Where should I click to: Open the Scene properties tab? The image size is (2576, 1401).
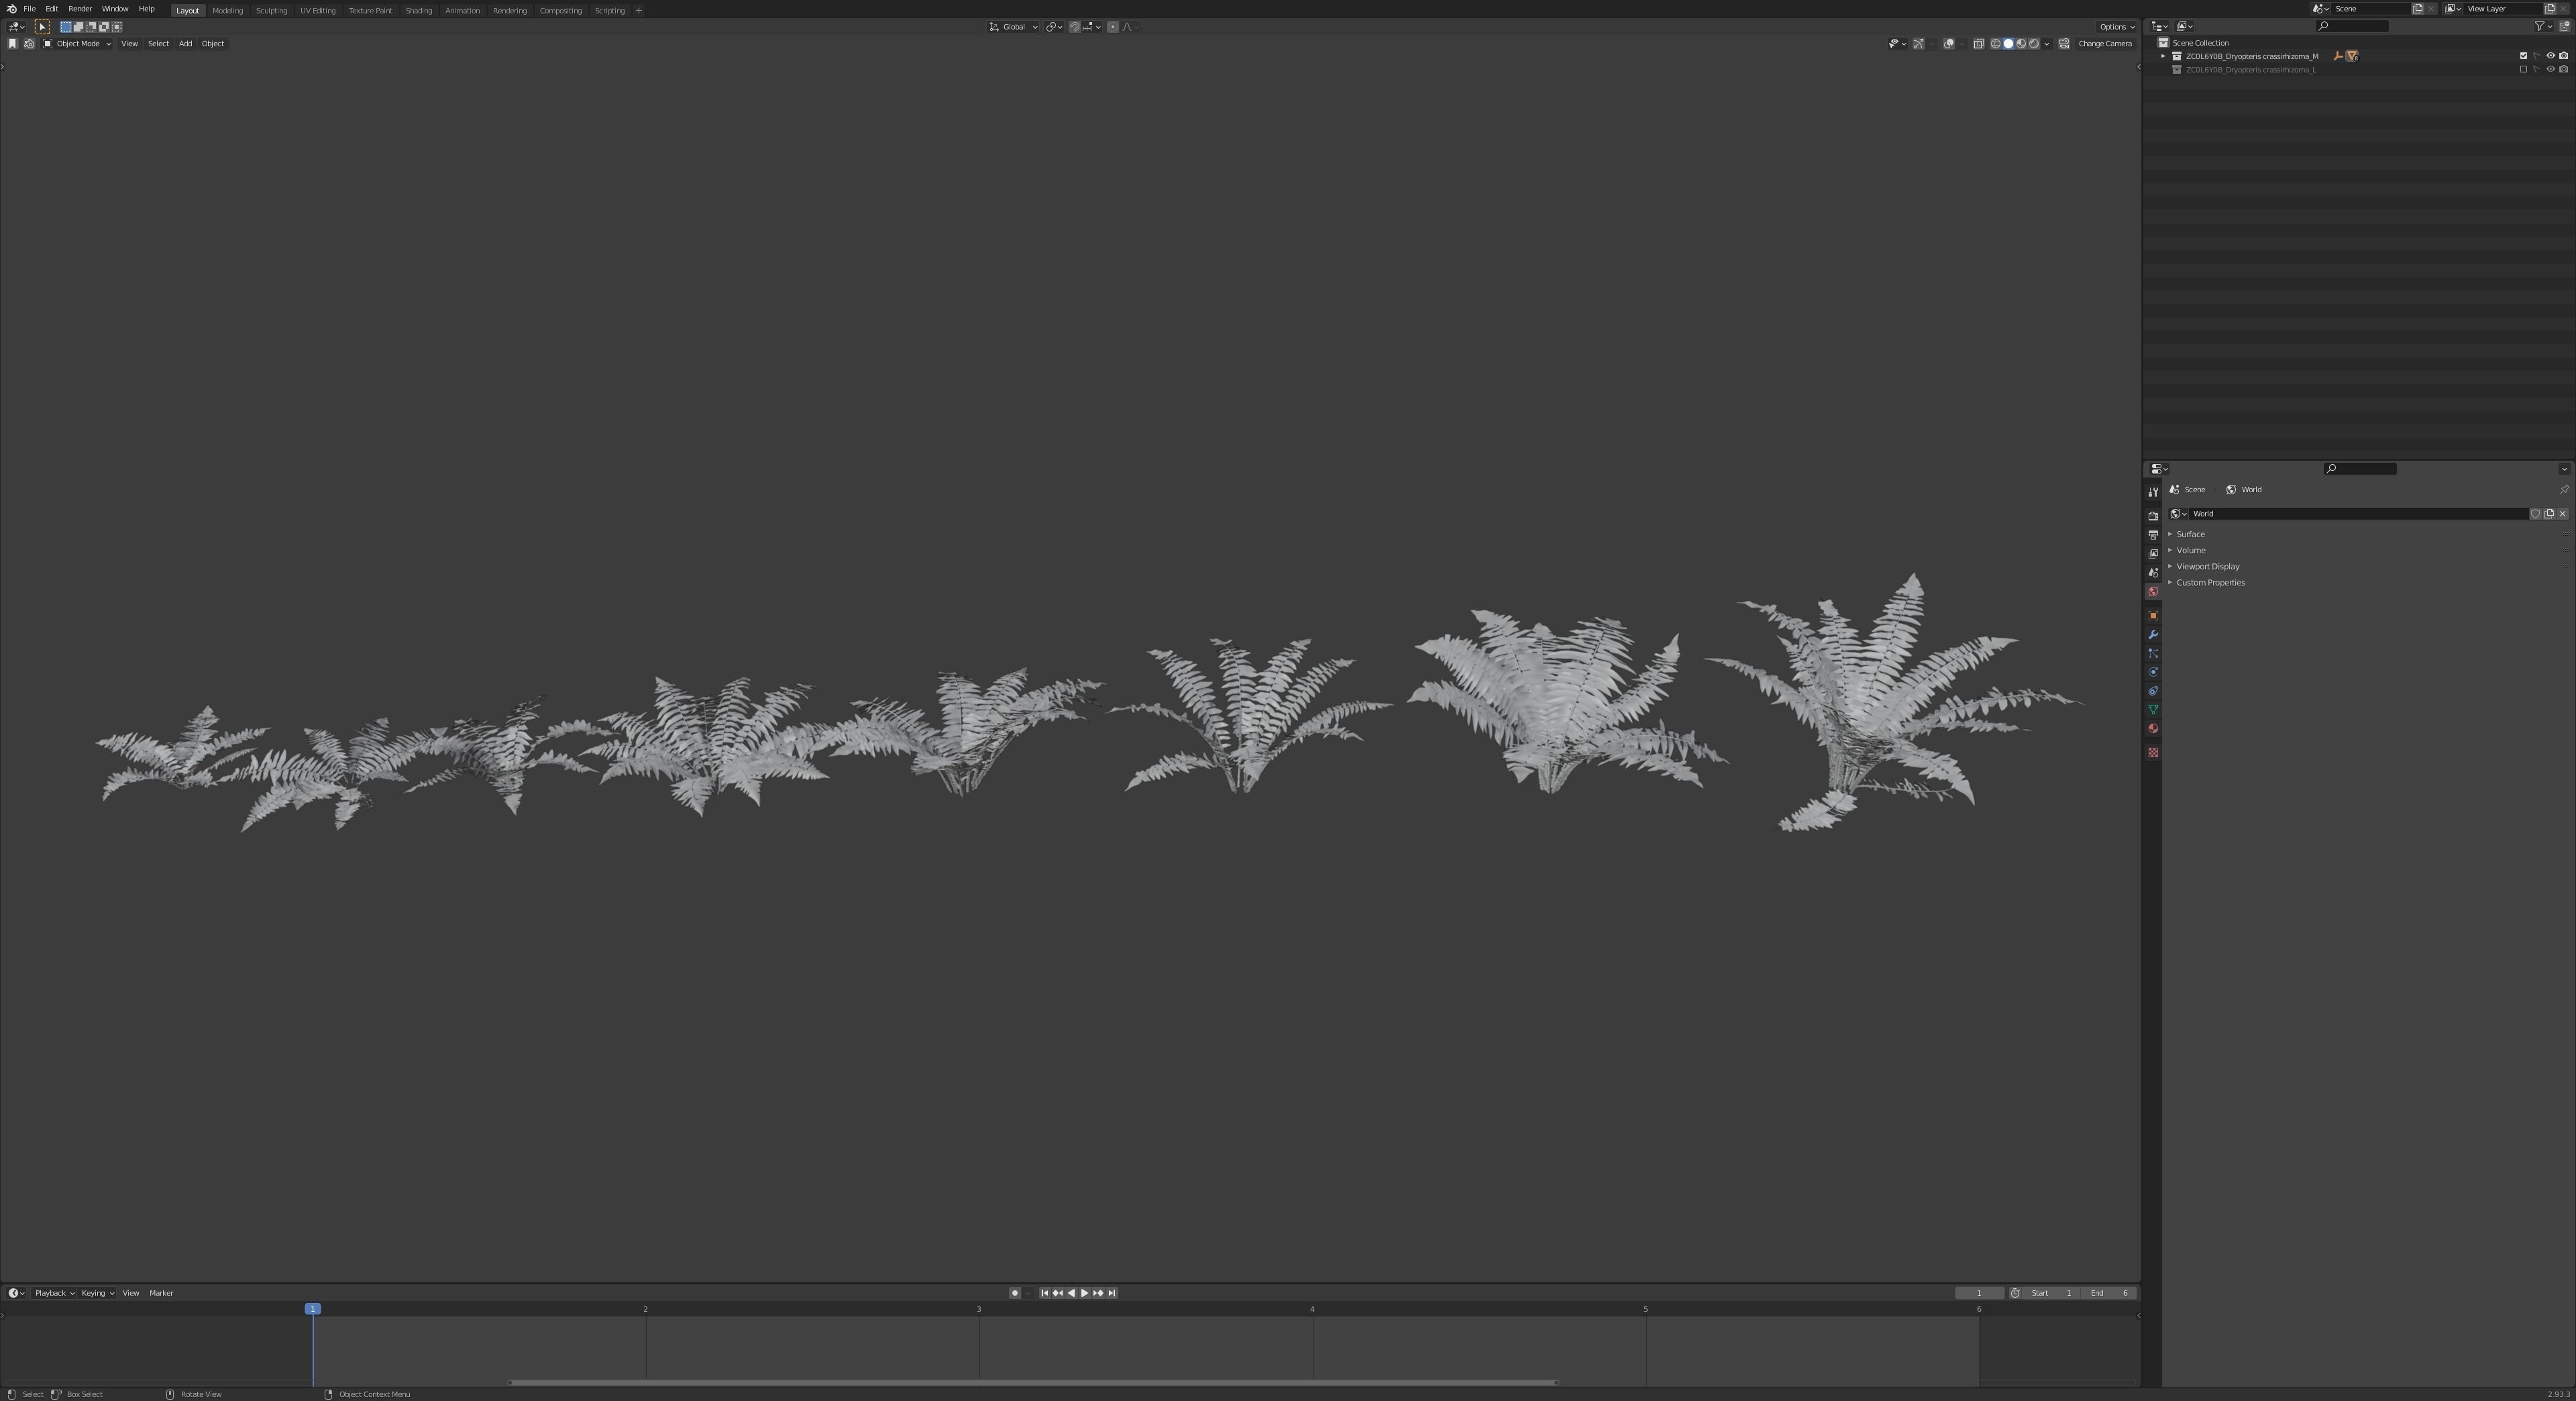2153,573
